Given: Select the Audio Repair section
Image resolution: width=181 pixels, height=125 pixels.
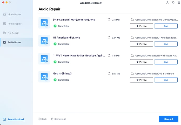Looking at the screenshot, I should (17, 42).
